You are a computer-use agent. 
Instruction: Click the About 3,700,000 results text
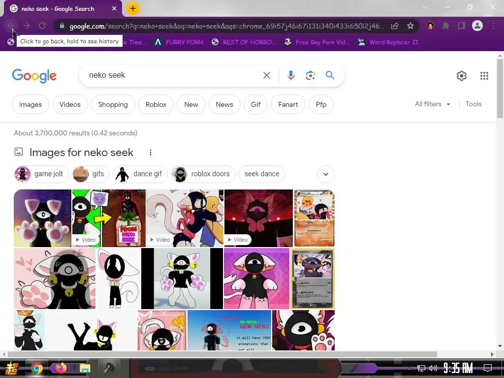tap(75, 133)
